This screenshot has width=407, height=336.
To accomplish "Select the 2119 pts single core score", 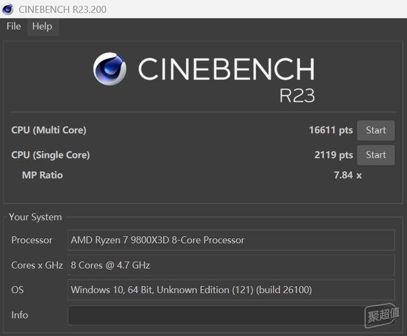I will coord(333,155).
